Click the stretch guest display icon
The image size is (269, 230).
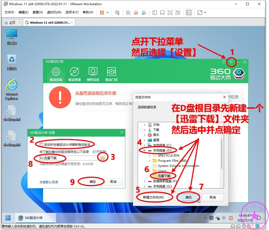tap(200, 13)
